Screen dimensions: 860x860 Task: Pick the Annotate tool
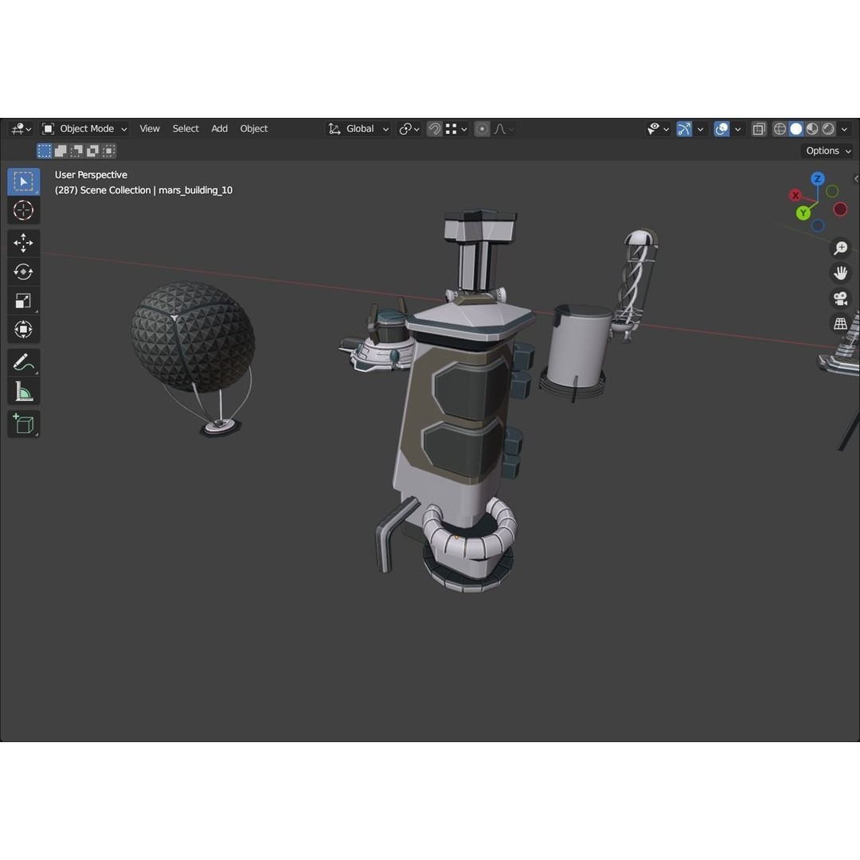tap(23, 362)
